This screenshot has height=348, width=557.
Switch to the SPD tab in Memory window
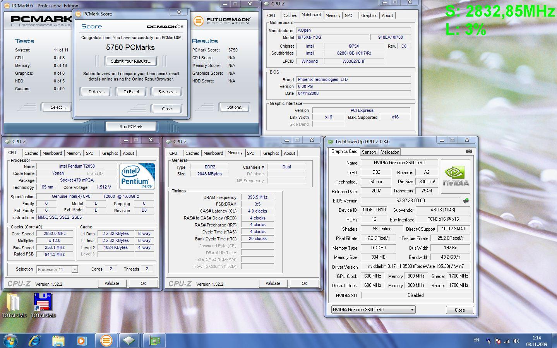click(251, 153)
